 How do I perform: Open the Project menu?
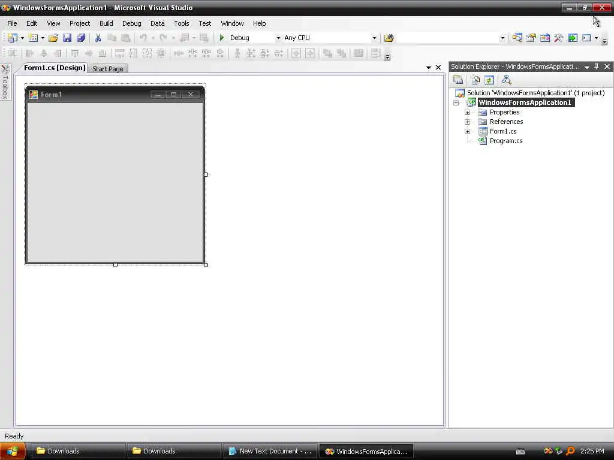(x=80, y=23)
